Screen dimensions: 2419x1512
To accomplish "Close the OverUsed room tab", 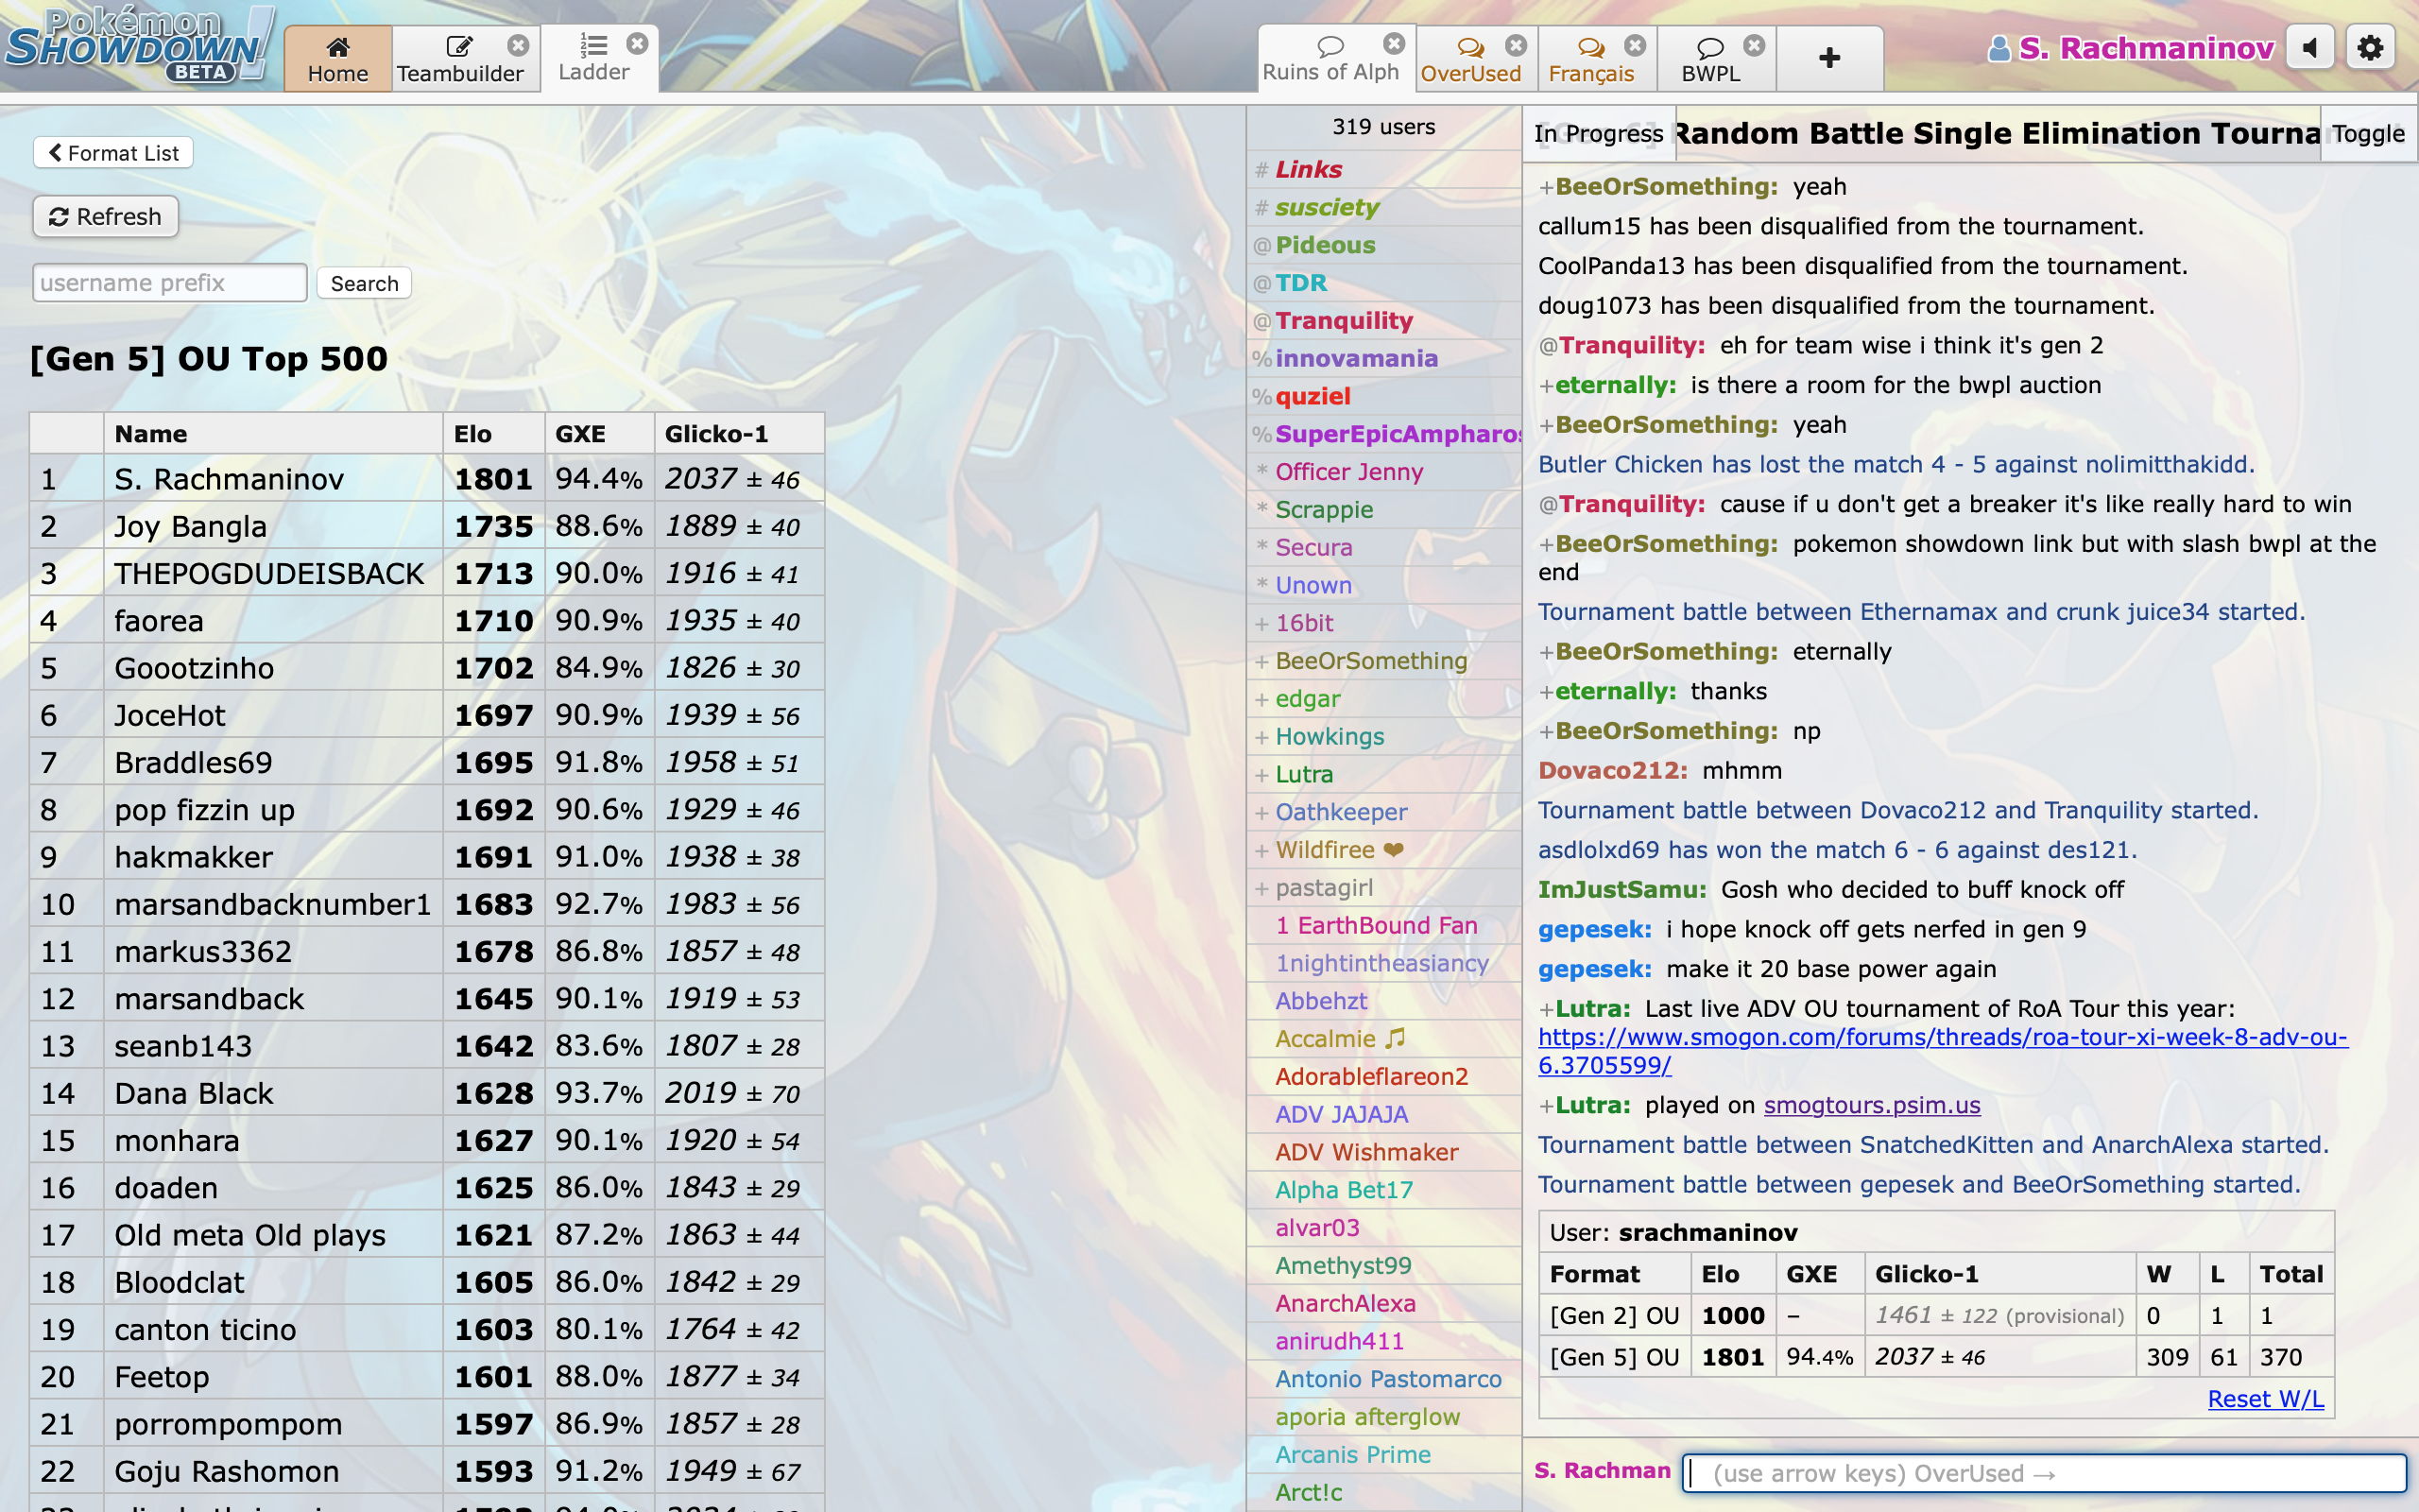I will [x=1517, y=45].
